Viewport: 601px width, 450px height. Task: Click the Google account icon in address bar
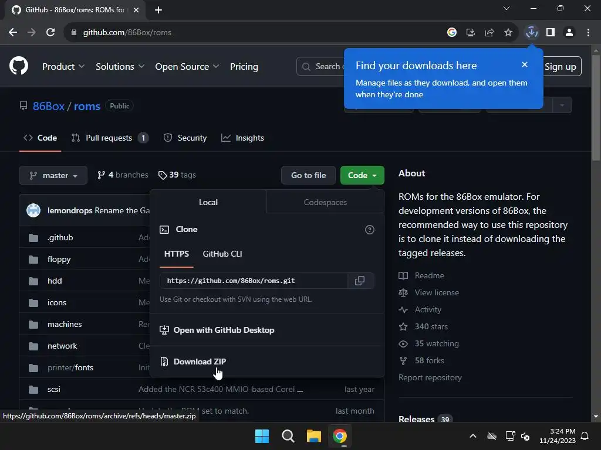click(x=452, y=33)
